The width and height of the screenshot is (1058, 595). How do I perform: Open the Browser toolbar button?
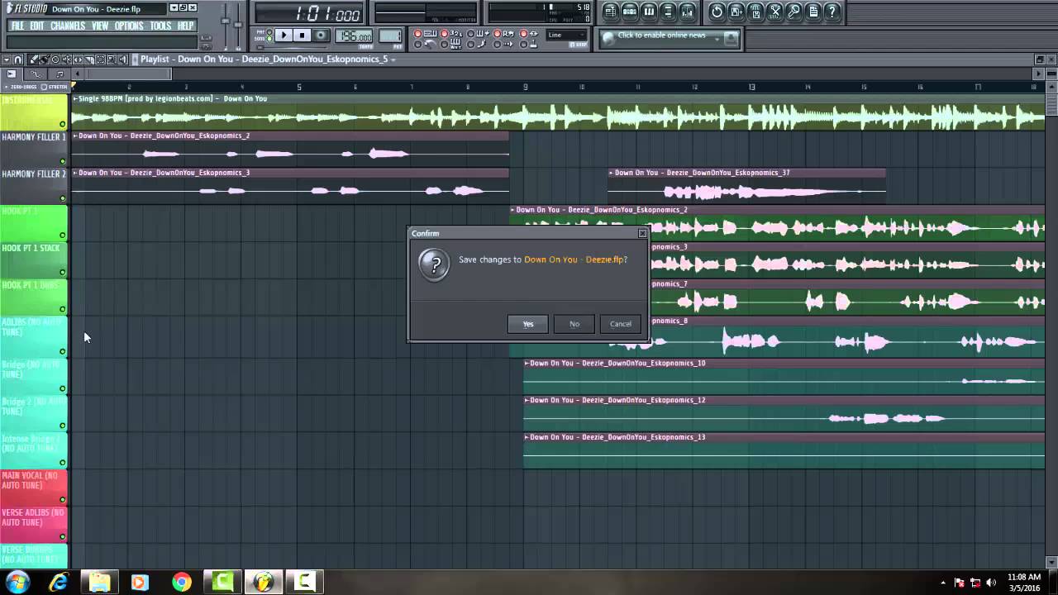point(668,11)
